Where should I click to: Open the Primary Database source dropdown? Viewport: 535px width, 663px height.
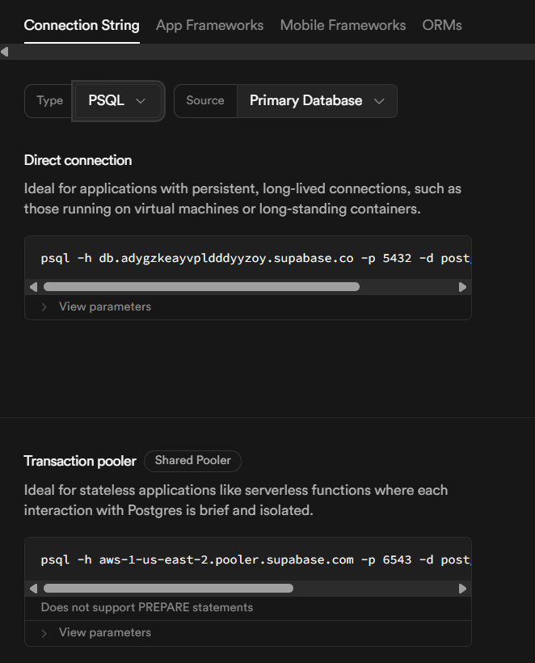(317, 100)
